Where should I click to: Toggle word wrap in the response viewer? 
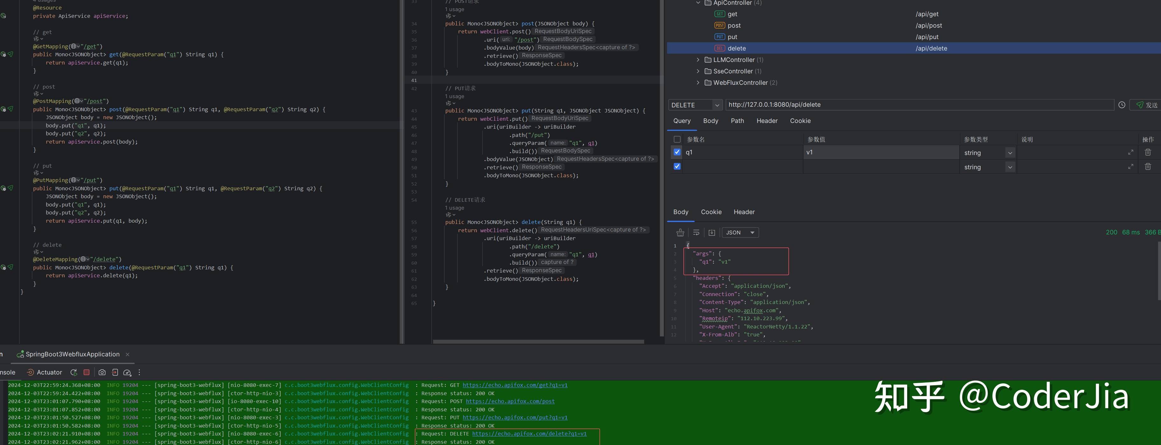pyautogui.click(x=696, y=232)
